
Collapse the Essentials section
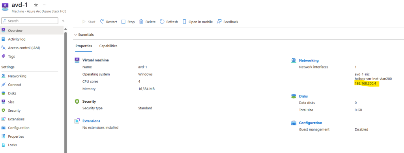84,34
